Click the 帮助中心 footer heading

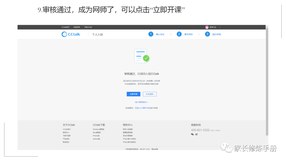tap(128, 125)
